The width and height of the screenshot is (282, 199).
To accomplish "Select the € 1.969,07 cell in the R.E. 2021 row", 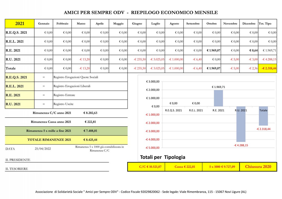I will tap(212, 50).
